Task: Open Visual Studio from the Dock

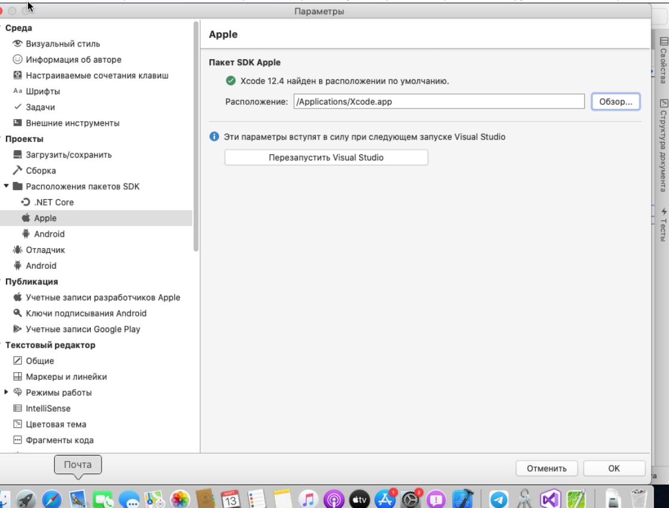Action: coord(550,499)
